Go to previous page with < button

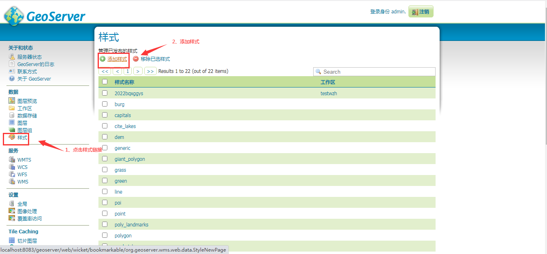click(x=117, y=71)
